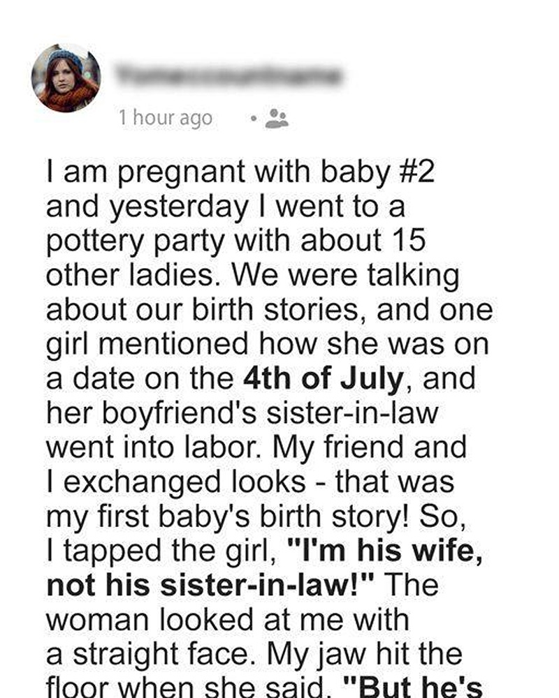Click the poster's profile picture

coord(66,78)
